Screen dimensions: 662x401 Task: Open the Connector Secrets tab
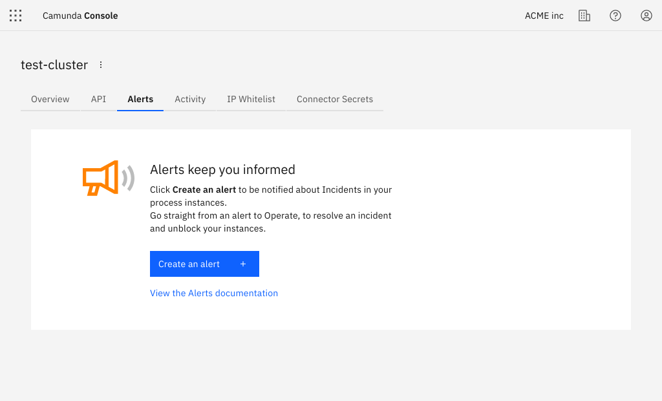pyautogui.click(x=335, y=99)
